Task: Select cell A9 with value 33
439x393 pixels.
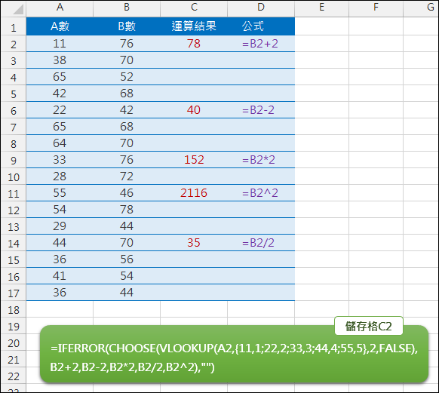Action: pyautogui.click(x=60, y=160)
